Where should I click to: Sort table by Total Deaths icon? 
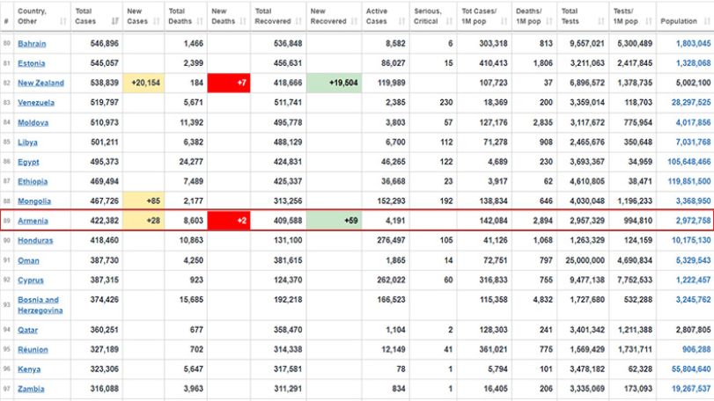pyautogui.click(x=200, y=21)
